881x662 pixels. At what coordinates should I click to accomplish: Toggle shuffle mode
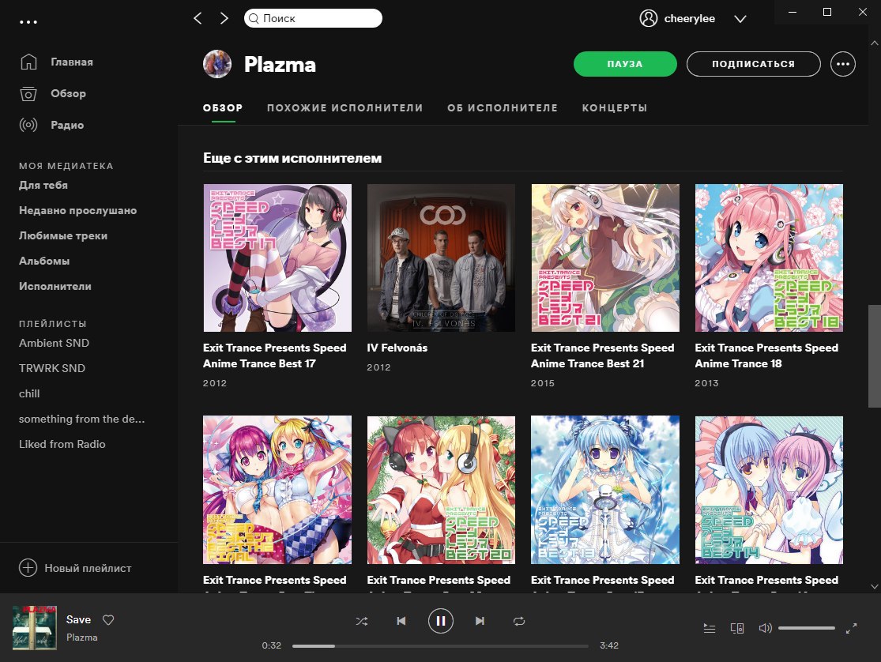coord(362,621)
